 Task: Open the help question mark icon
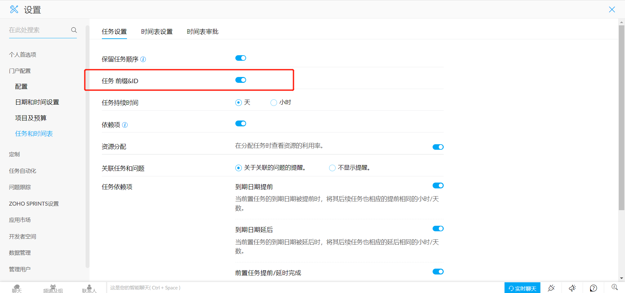pyautogui.click(x=593, y=288)
